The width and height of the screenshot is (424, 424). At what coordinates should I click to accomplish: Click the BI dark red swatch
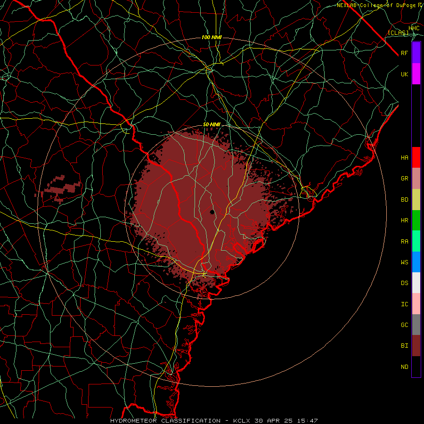[x=416, y=346]
